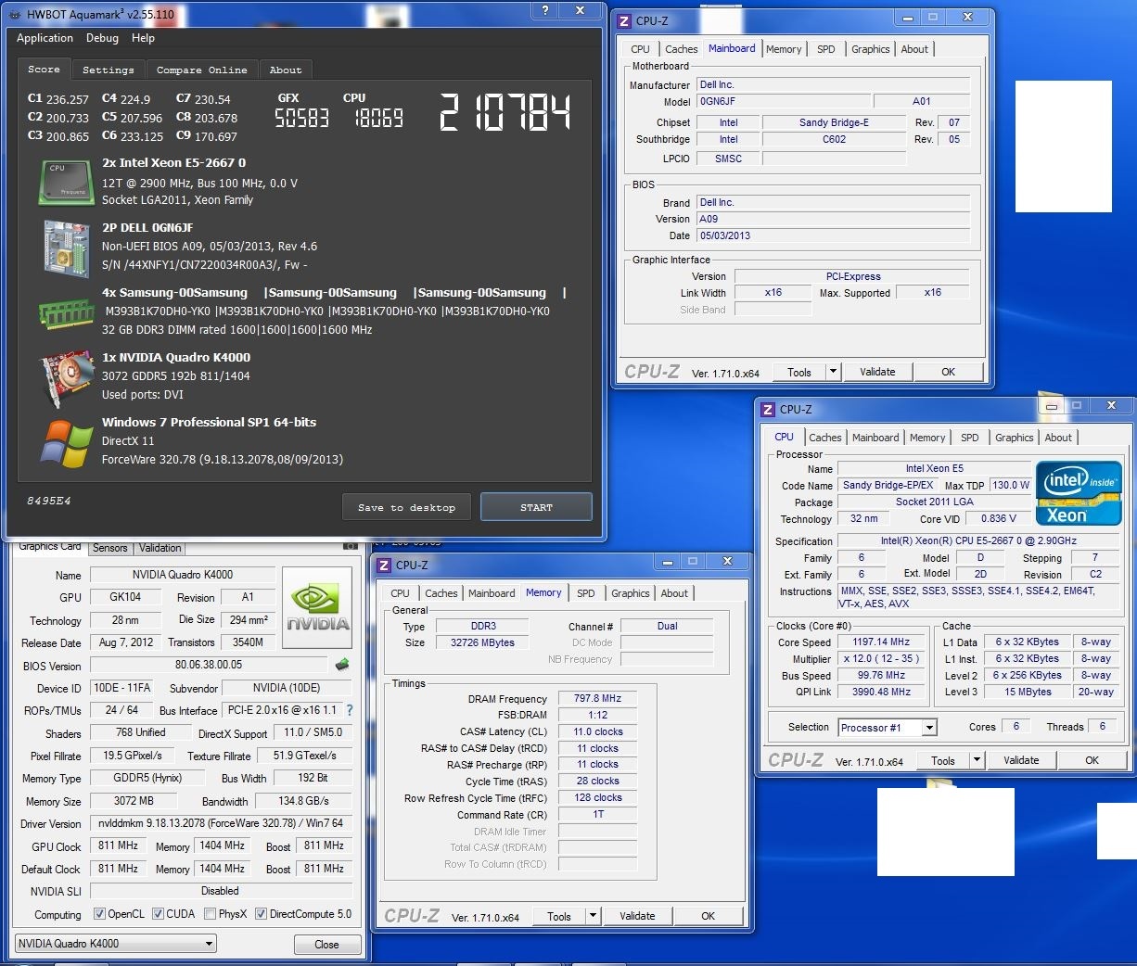Open Memory tab in the Mainboard CPU-Z window
The width and height of the screenshot is (1137, 966).
pyautogui.click(x=784, y=49)
